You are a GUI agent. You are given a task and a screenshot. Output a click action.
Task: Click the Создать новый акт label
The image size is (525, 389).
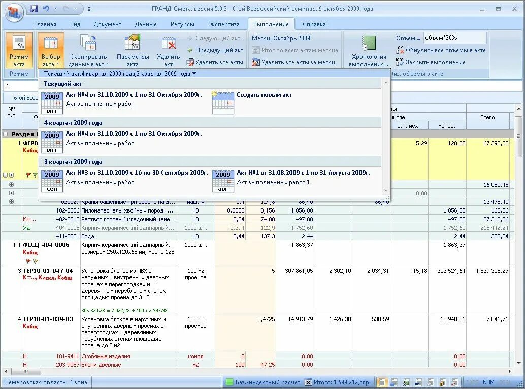click(x=264, y=95)
